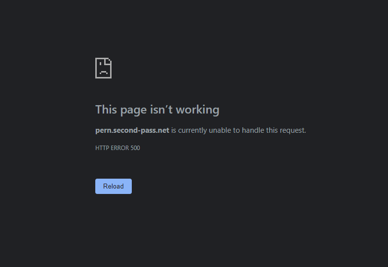Click the sad page error icon
388x267 pixels.
104,68
